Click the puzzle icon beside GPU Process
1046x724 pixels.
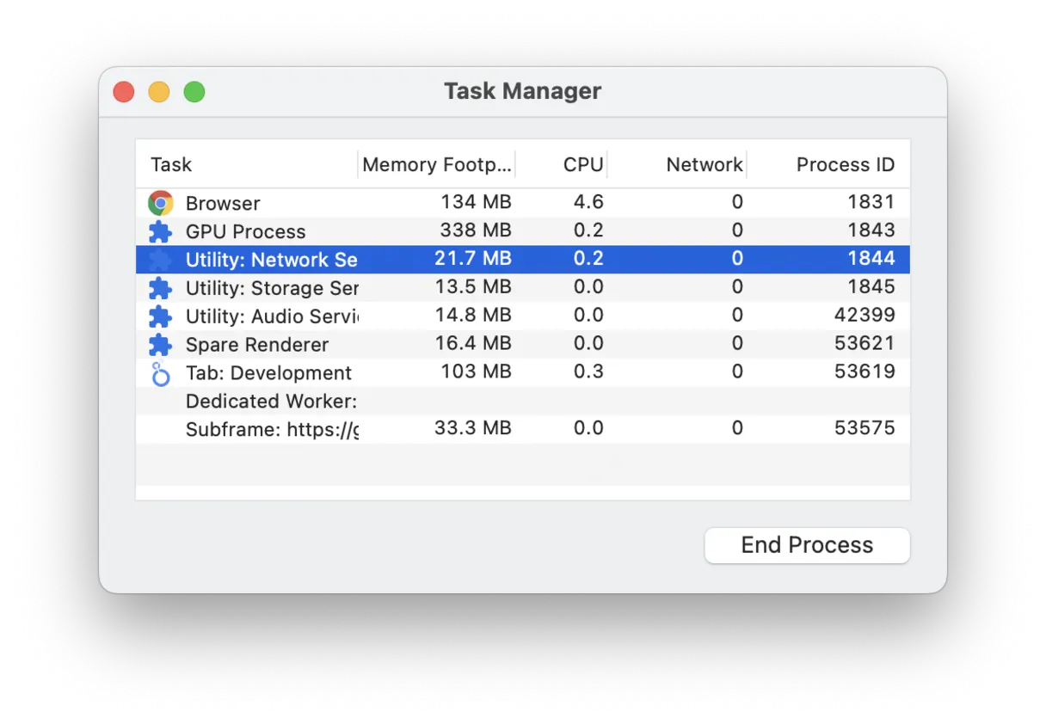click(160, 231)
